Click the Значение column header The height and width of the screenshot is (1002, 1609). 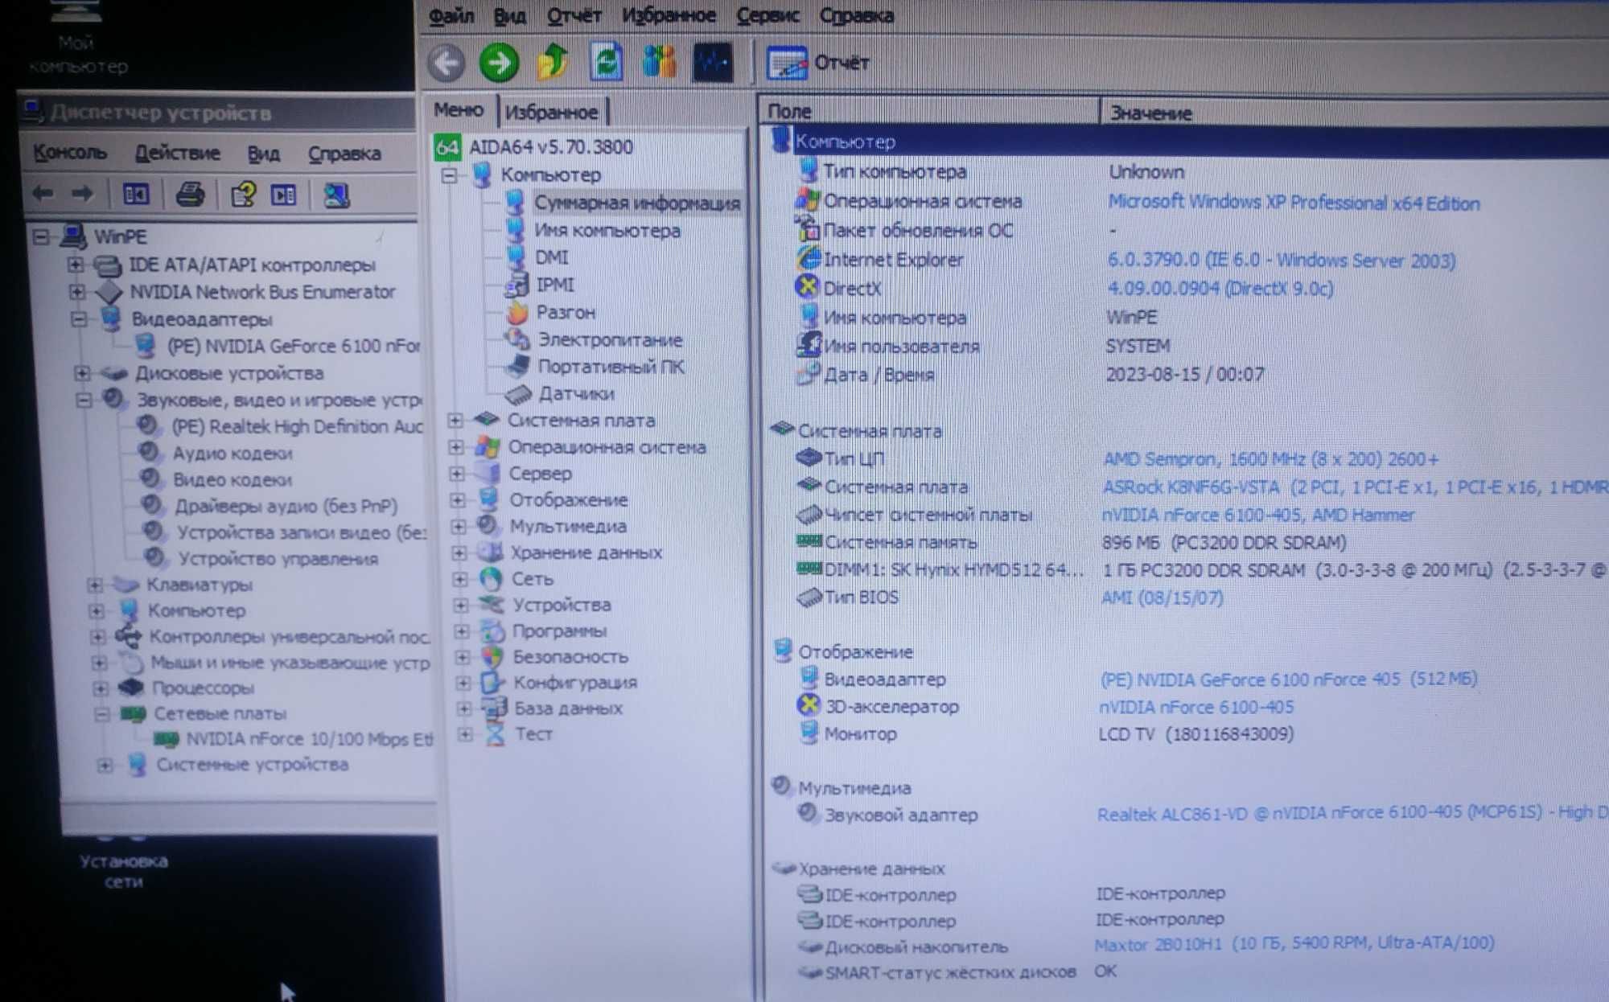1355,113
